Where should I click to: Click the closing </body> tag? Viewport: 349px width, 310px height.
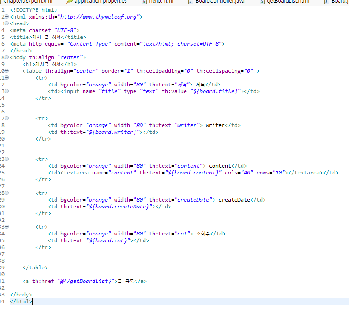coord(21,295)
